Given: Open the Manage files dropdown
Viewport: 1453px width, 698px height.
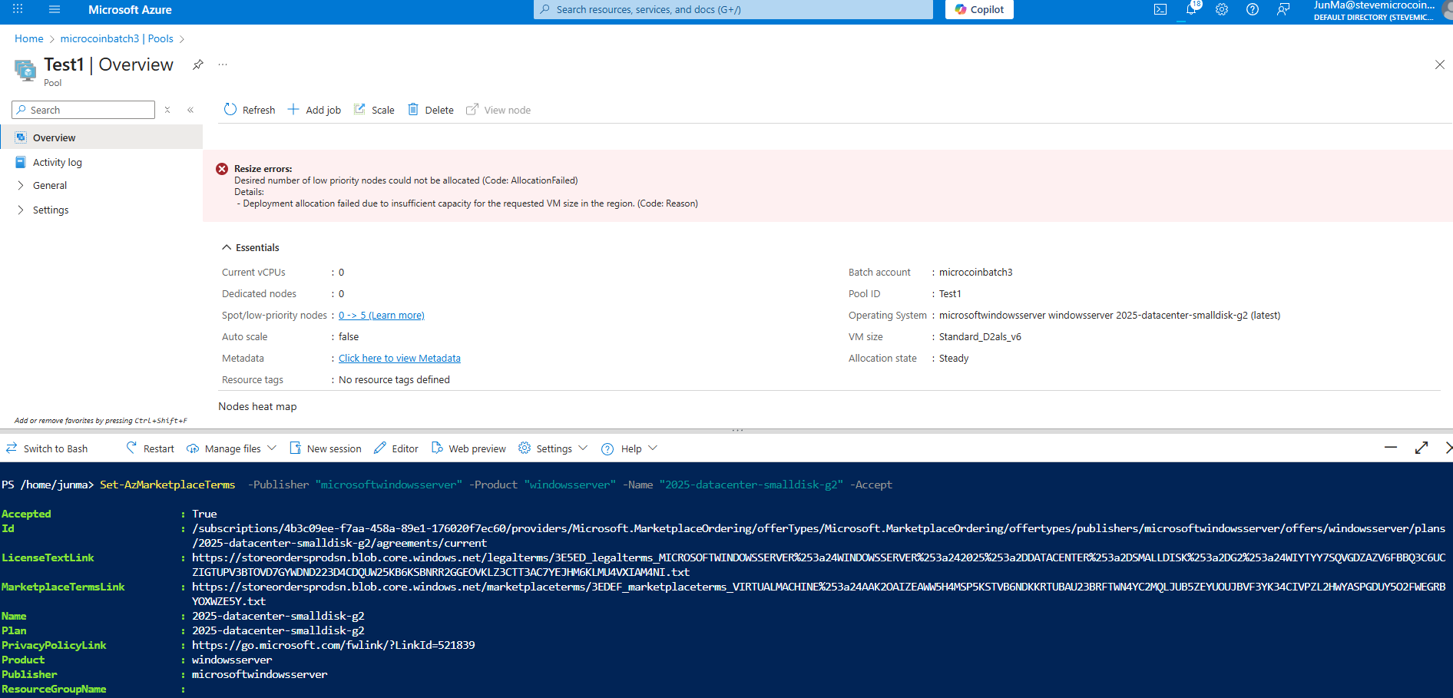Looking at the screenshot, I should (231, 448).
